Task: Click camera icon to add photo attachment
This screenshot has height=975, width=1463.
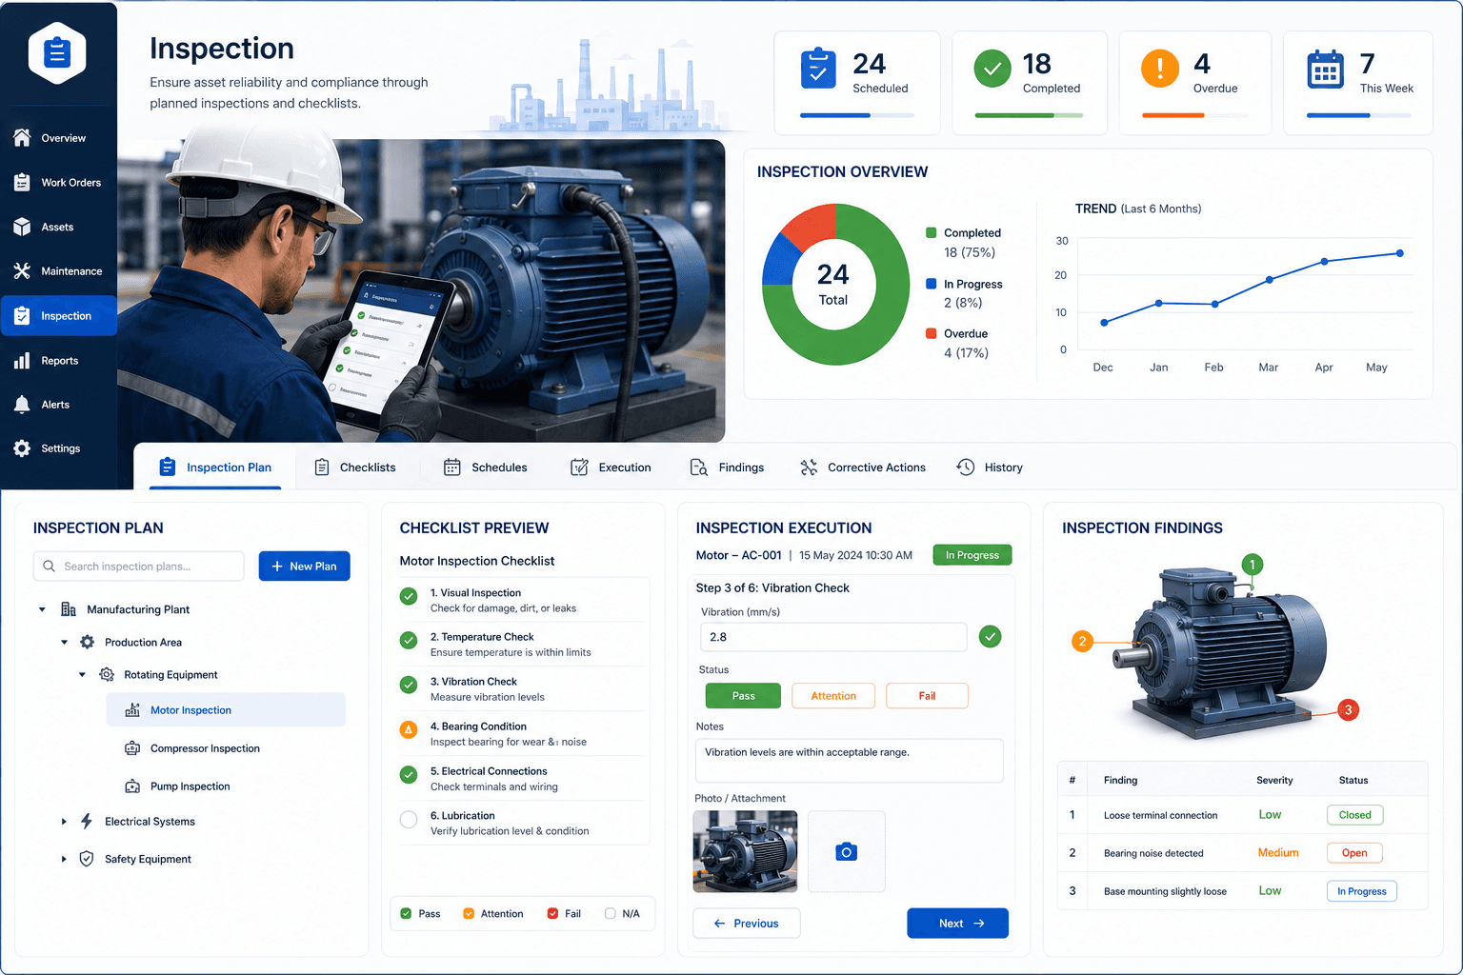Action: 846,851
